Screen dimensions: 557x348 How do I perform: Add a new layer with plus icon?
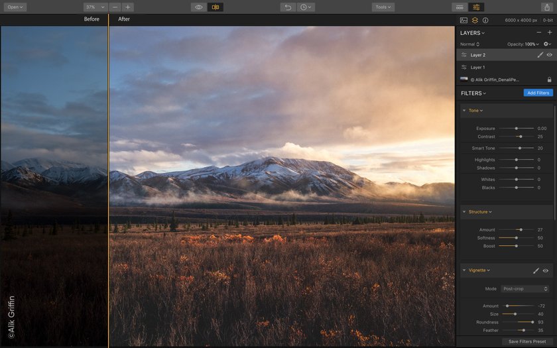(x=550, y=32)
